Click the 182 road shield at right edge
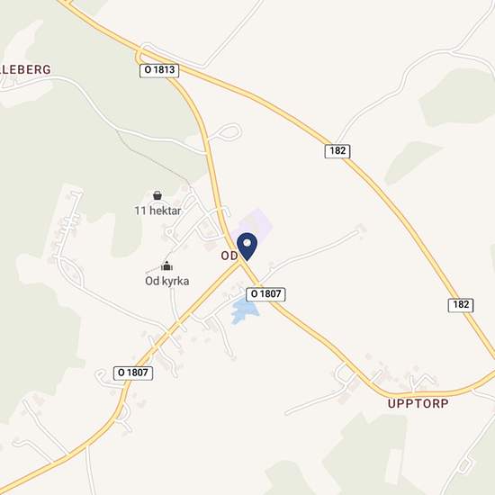Viewport: 495px width, 495px height. [461, 305]
